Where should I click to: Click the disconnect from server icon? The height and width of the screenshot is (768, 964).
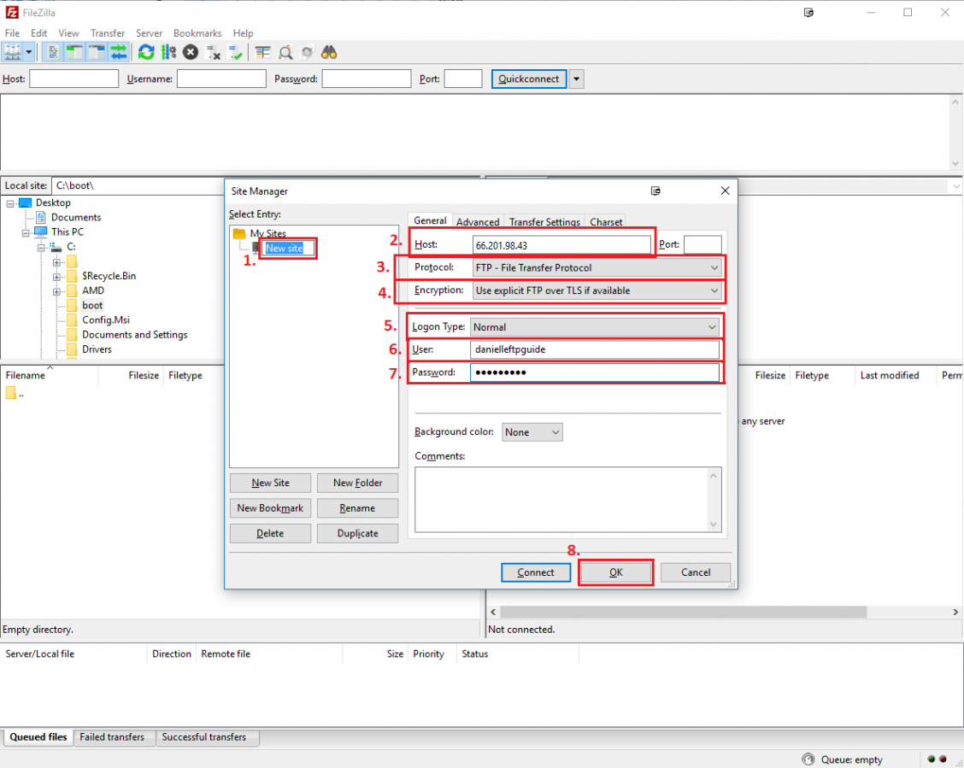click(x=213, y=52)
